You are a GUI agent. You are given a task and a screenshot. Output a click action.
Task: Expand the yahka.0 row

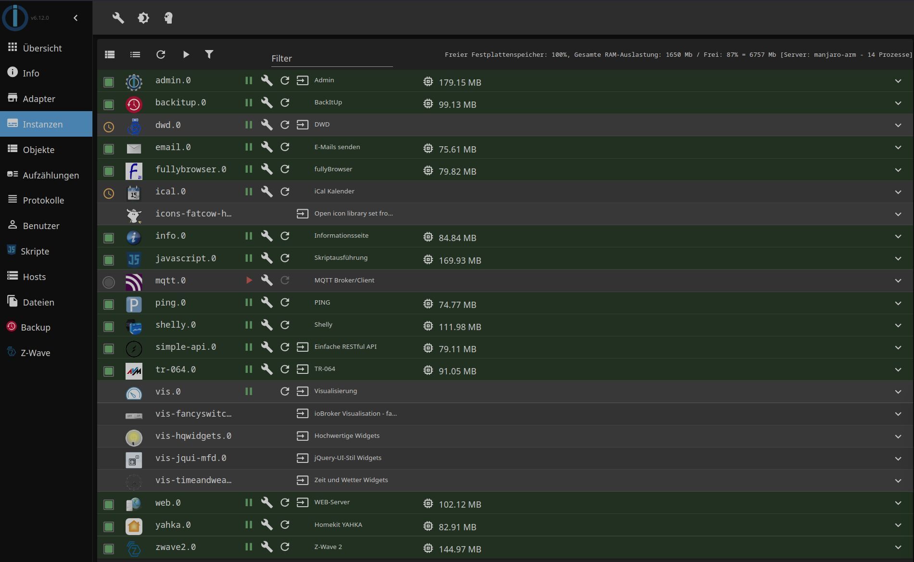(x=898, y=525)
